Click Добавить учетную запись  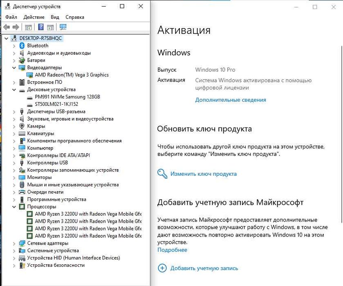click(x=204, y=268)
